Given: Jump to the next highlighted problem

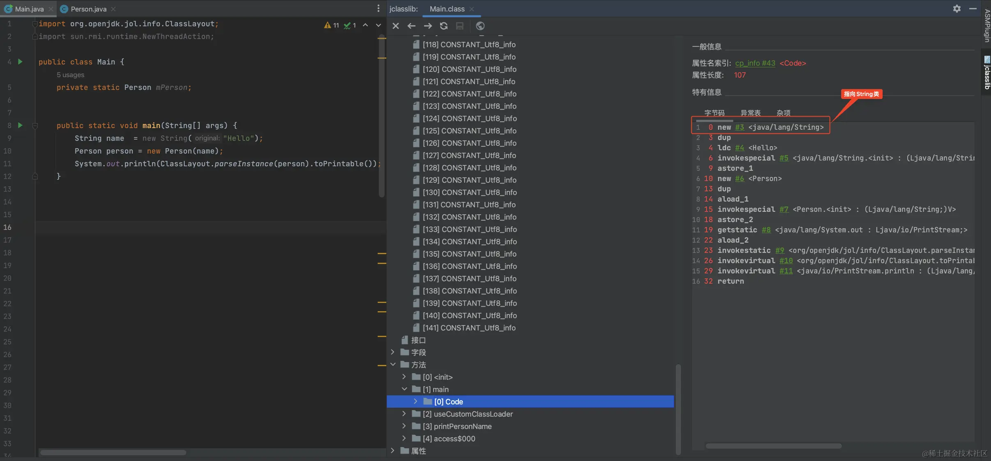Looking at the screenshot, I should pyautogui.click(x=379, y=25).
